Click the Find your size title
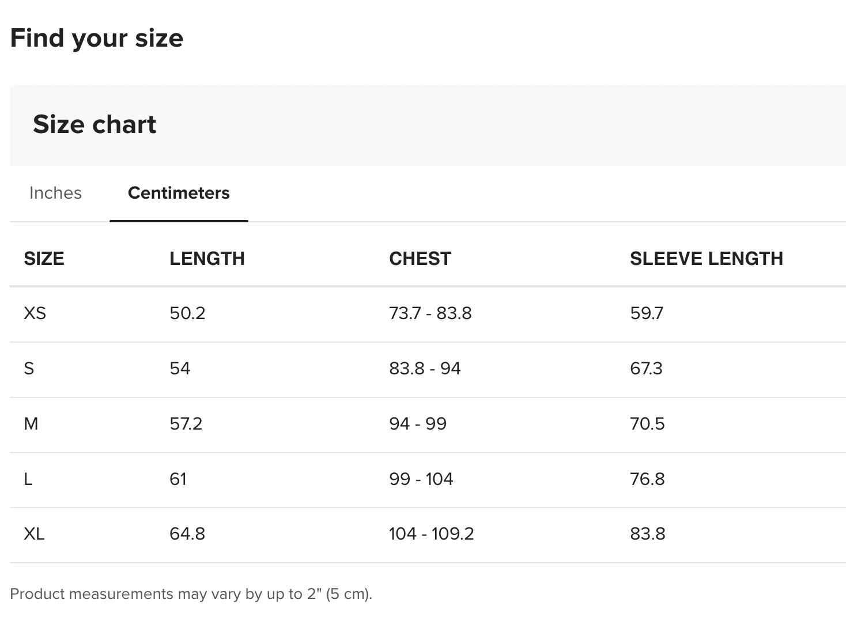846x630 pixels. click(97, 38)
